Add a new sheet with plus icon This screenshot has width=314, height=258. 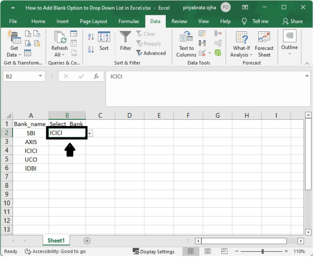[x=87, y=241]
